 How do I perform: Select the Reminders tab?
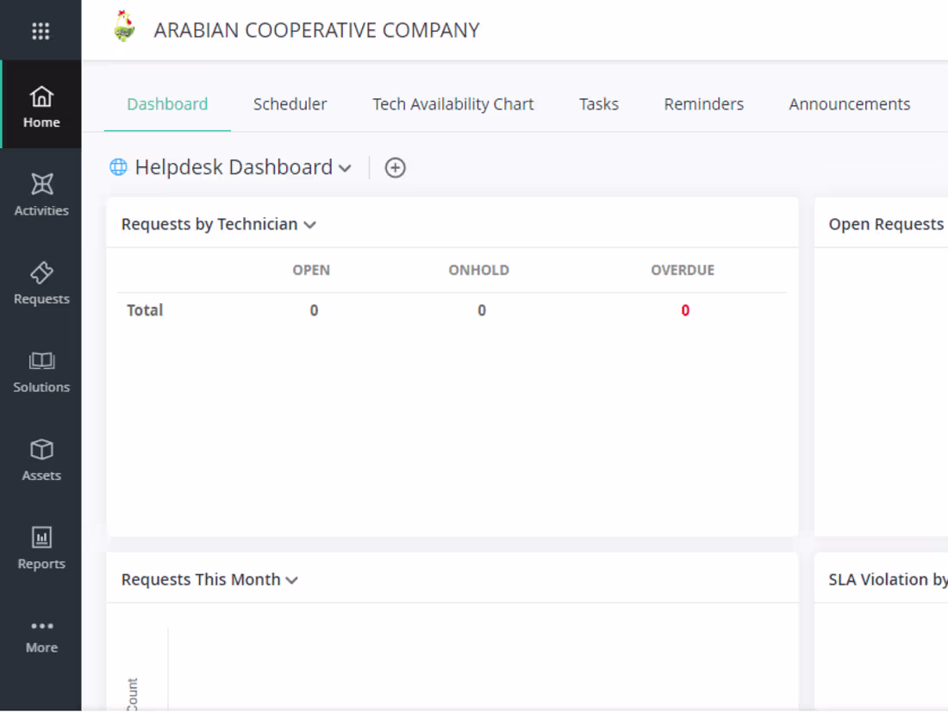[703, 103]
